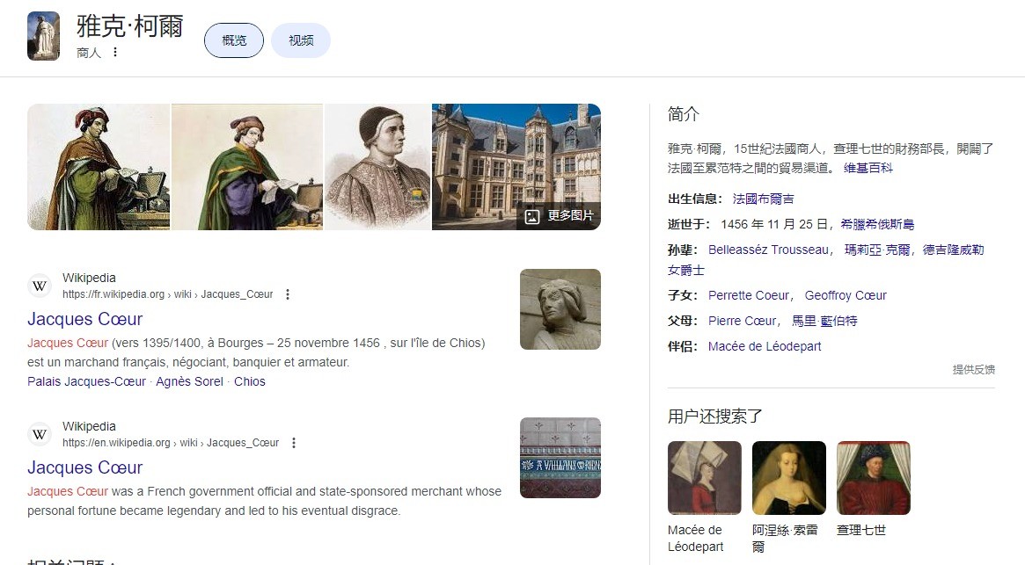The width and height of the screenshot is (1025, 565).
Task: Open options for fr.wikipedia.org result
Action: [288, 294]
